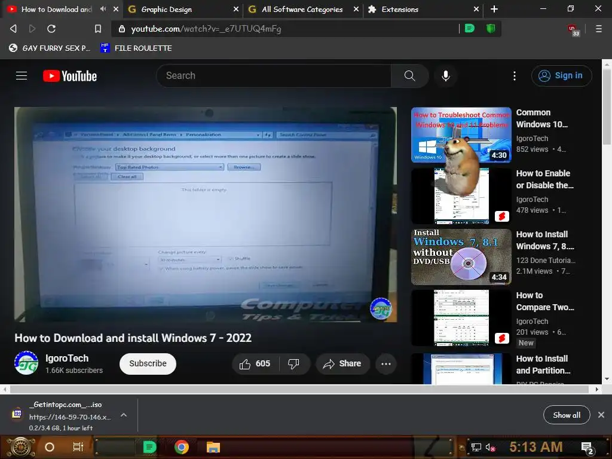The image size is (612, 459).
Task: Open the IgoroTech channel avatar
Action: 26,363
